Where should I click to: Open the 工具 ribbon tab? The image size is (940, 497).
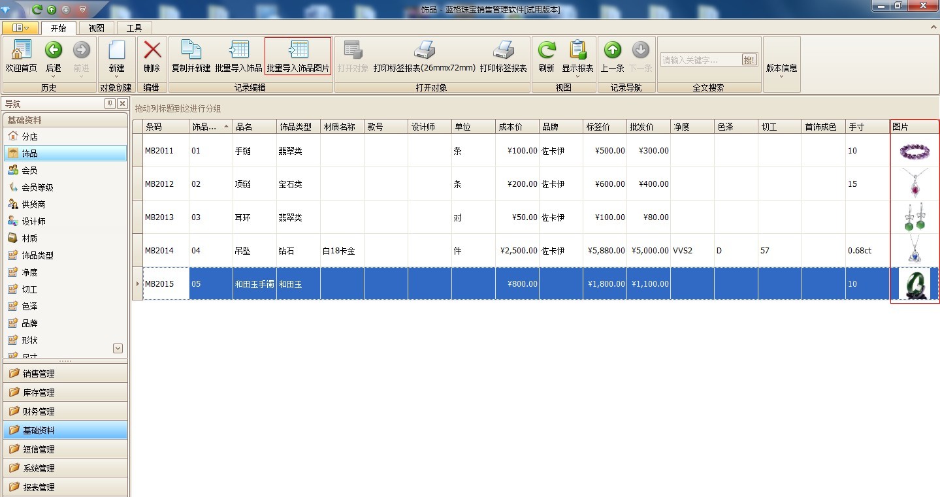pos(134,28)
